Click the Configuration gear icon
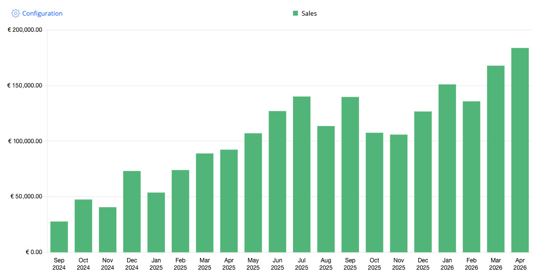Screen dimensions: 540x278 [16, 13]
